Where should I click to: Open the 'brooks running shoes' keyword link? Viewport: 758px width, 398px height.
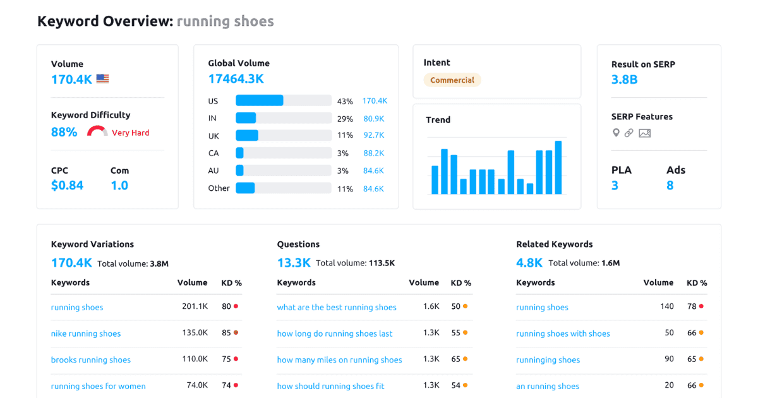pyautogui.click(x=91, y=360)
